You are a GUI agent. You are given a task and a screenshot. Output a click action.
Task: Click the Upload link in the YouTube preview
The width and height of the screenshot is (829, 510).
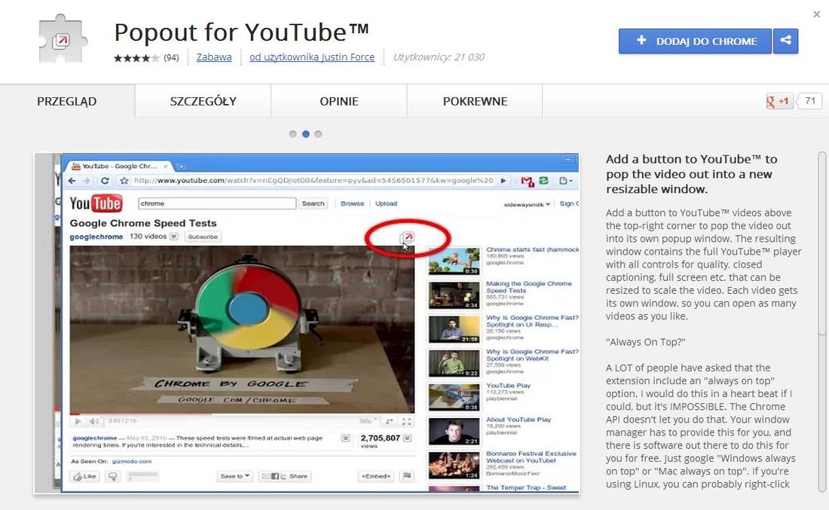coord(386,203)
